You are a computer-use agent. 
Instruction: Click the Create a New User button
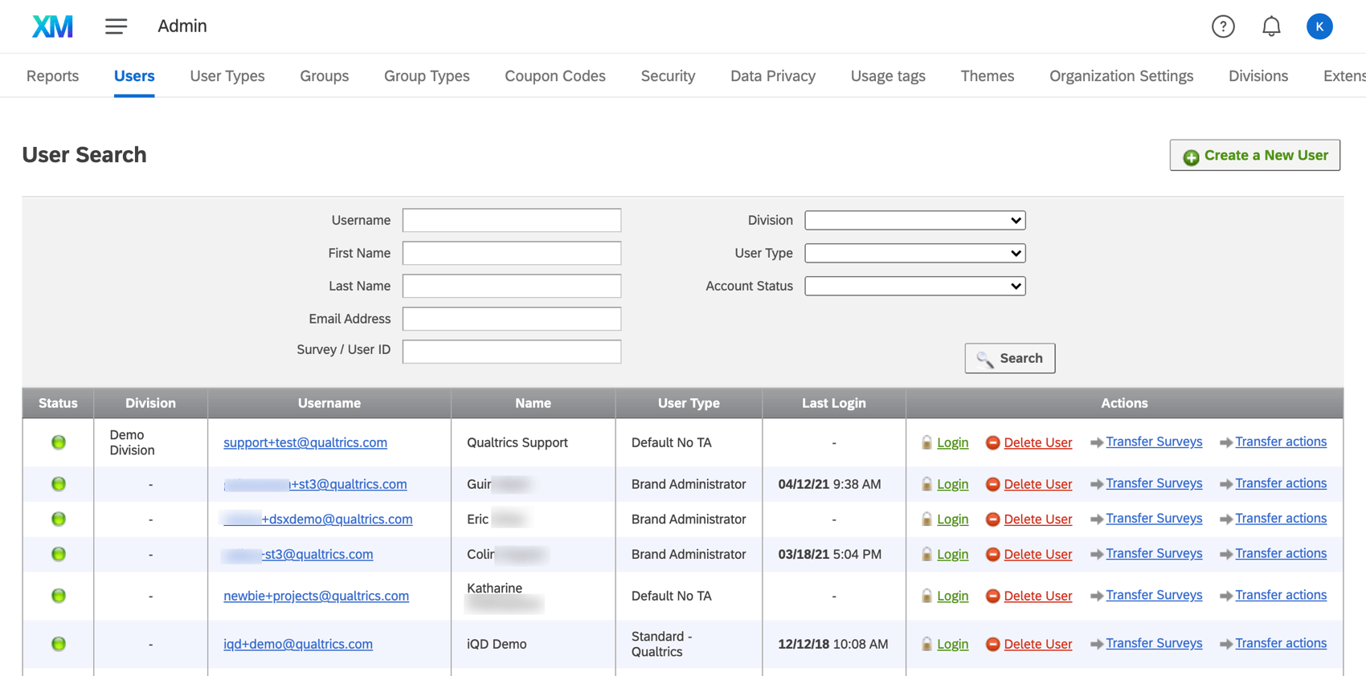pyautogui.click(x=1254, y=155)
